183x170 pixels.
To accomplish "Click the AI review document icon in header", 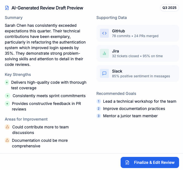I will pyautogui.click(x=7, y=8).
